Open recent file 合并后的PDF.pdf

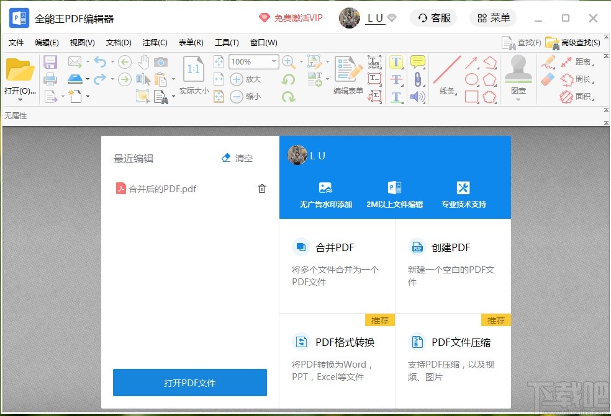(156, 188)
